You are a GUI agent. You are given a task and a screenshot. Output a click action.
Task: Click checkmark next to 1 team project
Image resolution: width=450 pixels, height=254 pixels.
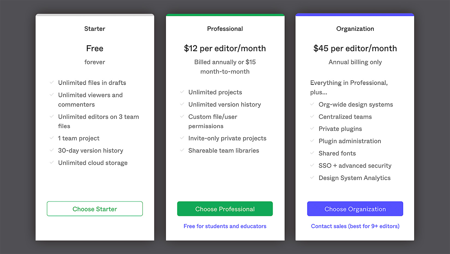coord(52,138)
